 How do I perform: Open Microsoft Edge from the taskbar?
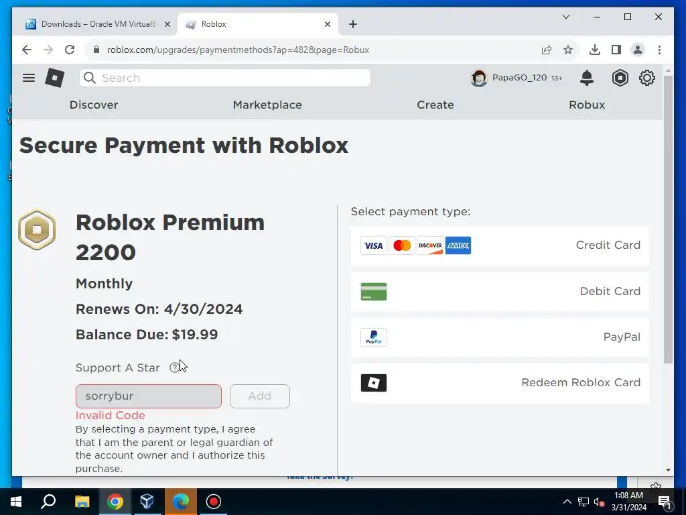pyautogui.click(x=180, y=502)
